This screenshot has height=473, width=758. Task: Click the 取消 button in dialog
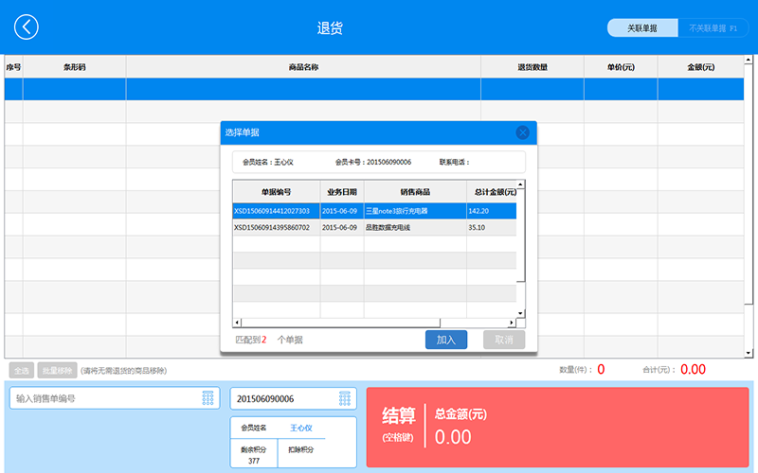coord(503,340)
